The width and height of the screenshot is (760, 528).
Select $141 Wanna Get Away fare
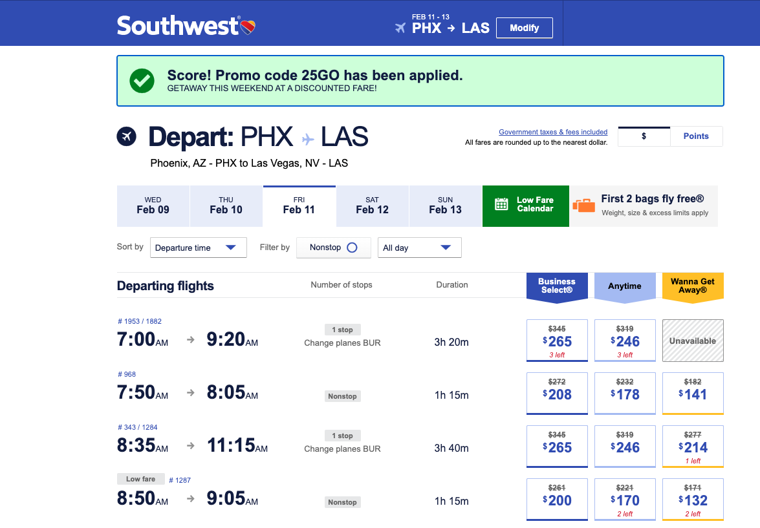pos(693,393)
